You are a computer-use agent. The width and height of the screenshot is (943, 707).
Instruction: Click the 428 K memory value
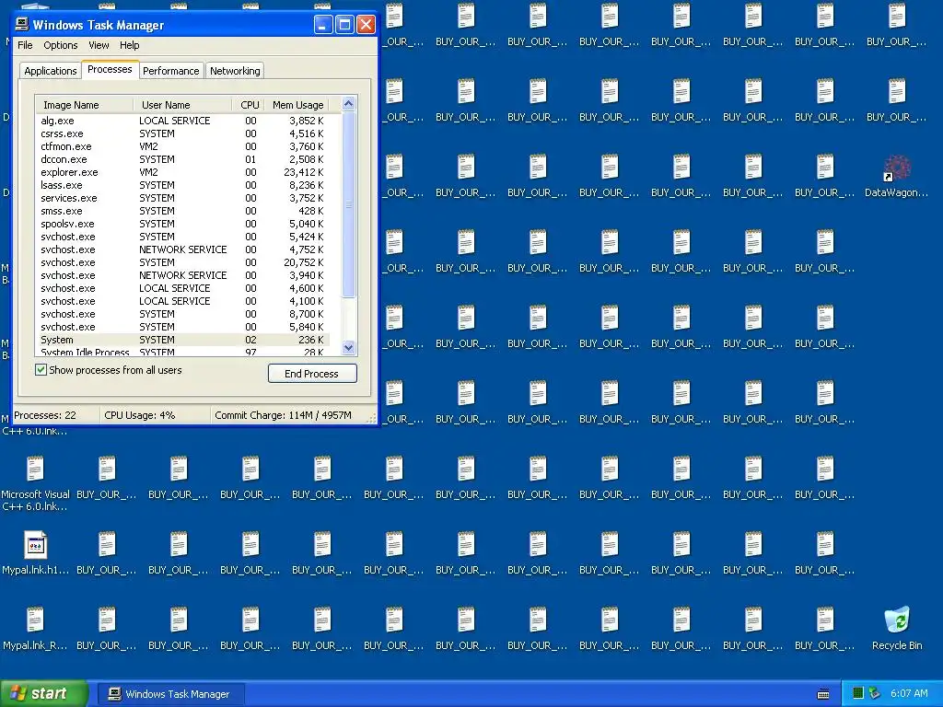coord(311,211)
